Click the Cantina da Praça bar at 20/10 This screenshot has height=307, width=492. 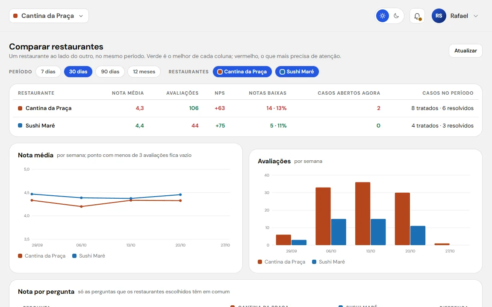402,219
